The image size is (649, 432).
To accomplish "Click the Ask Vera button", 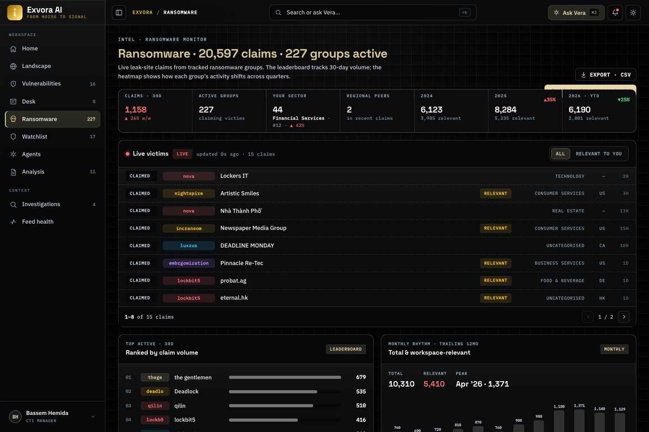I will (576, 13).
